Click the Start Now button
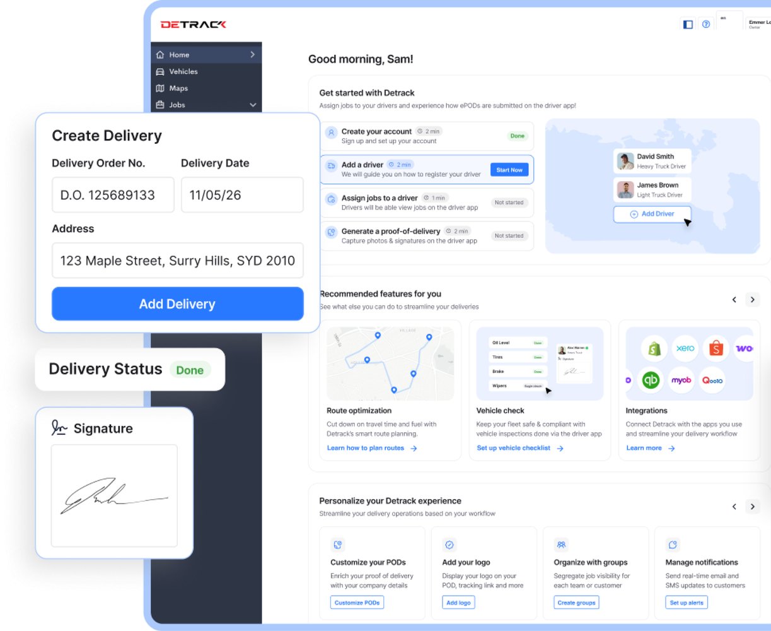771x631 pixels. [509, 170]
